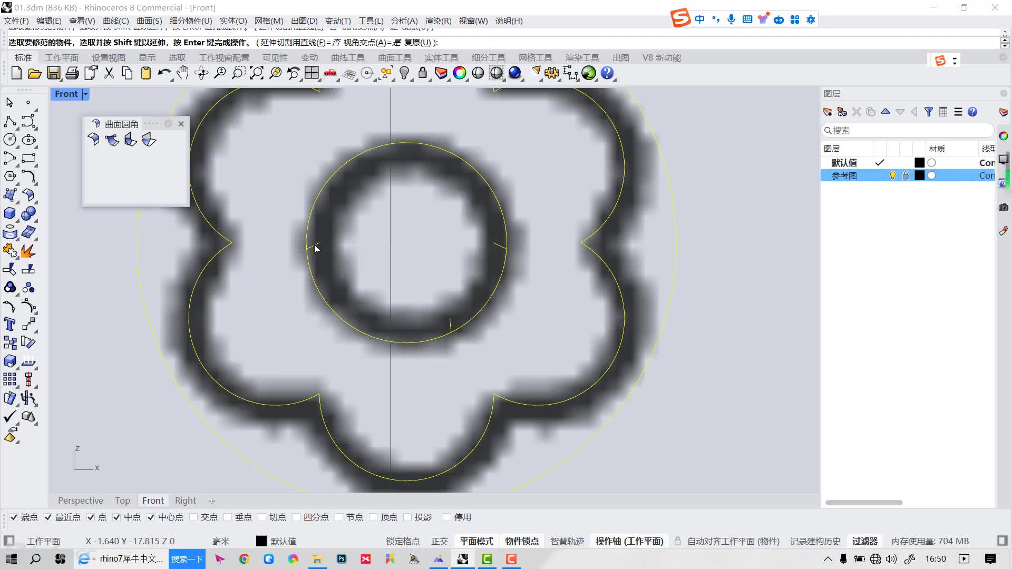The width and height of the screenshot is (1012, 569).
Task: Switch to the 实体工具 toolbar tab
Action: coord(442,58)
